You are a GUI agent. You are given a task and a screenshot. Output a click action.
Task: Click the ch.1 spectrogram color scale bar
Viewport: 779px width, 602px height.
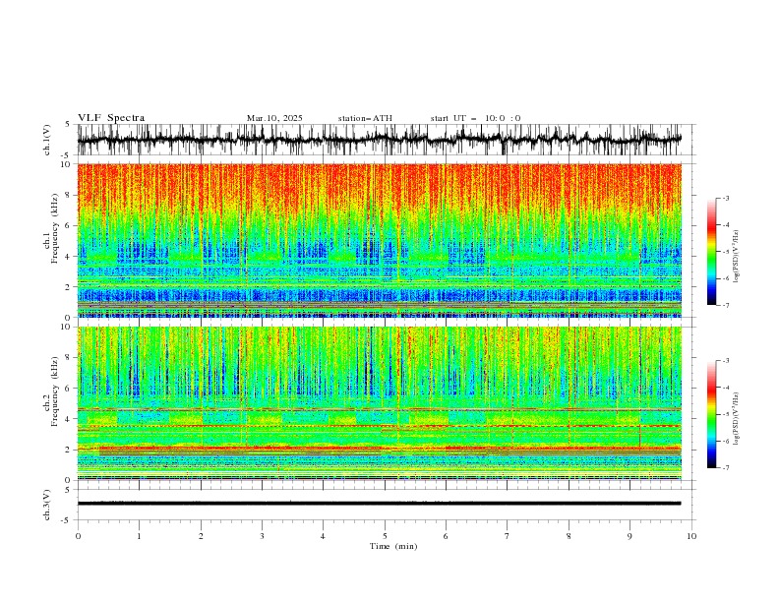click(711, 252)
